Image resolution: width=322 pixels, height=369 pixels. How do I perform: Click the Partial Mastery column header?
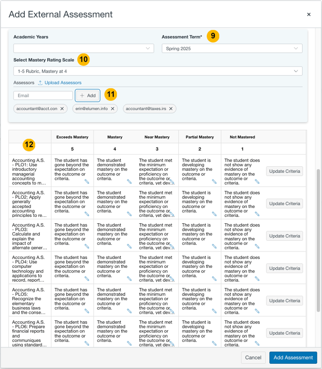200,137
